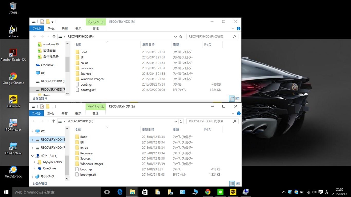351x197 pixels.
Task: Open quick access toolbar dropdown in F: window
Action: (x=52, y=22)
